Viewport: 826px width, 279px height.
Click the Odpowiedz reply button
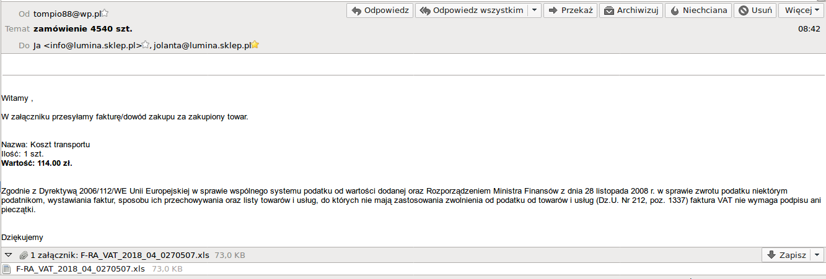tap(379, 11)
